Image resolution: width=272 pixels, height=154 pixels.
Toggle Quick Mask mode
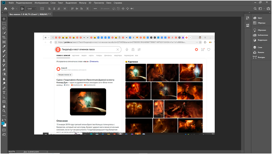4,130
